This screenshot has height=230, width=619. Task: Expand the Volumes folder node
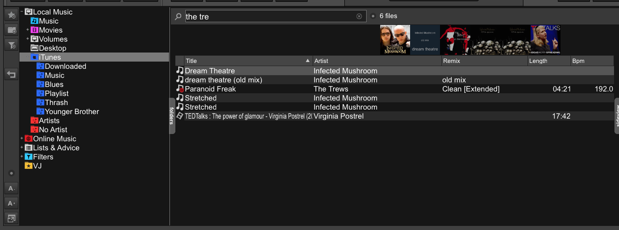click(27, 39)
